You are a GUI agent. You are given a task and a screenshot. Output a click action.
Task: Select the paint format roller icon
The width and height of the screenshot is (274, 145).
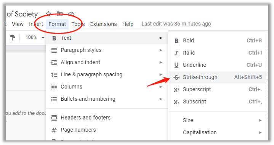click(13, 37)
